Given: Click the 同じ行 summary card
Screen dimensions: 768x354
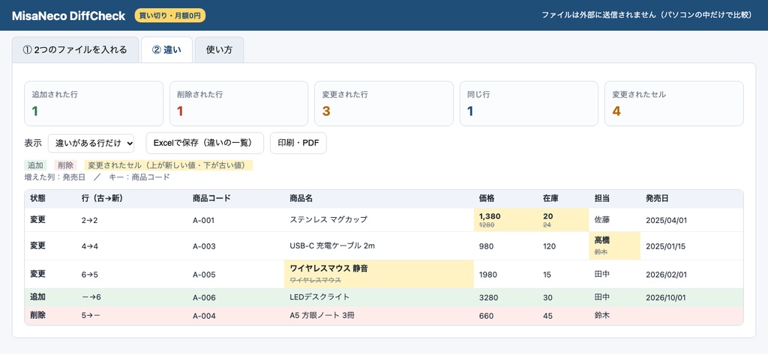Looking at the screenshot, I should [529, 104].
